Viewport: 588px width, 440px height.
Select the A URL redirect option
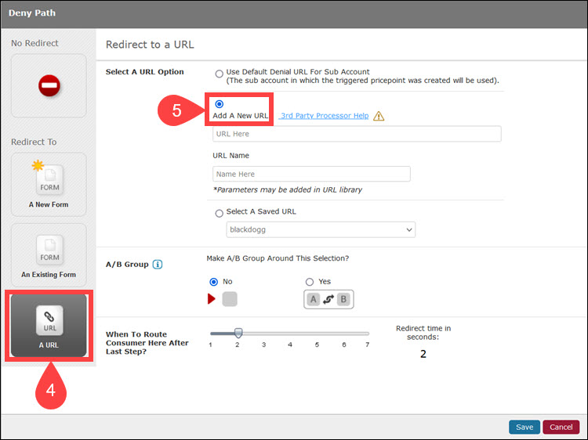[x=49, y=325]
